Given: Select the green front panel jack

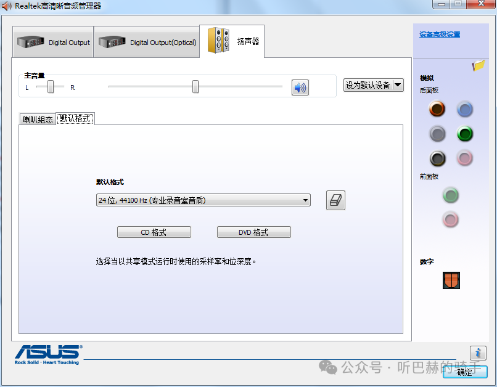Looking at the screenshot, I should coord(450,195).
